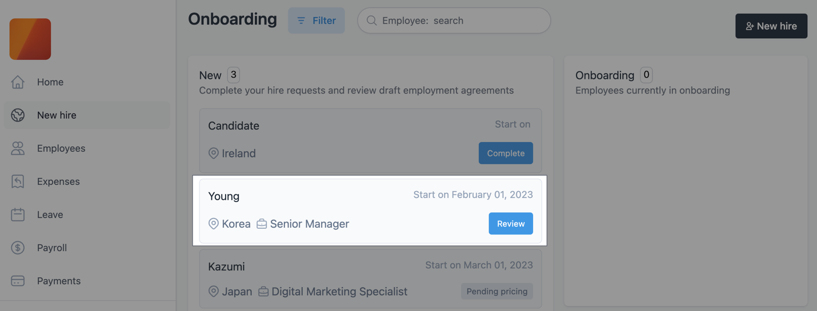Click the Home house icon
The width and height of the screenshot is (817, 311).
click(18, 82)
